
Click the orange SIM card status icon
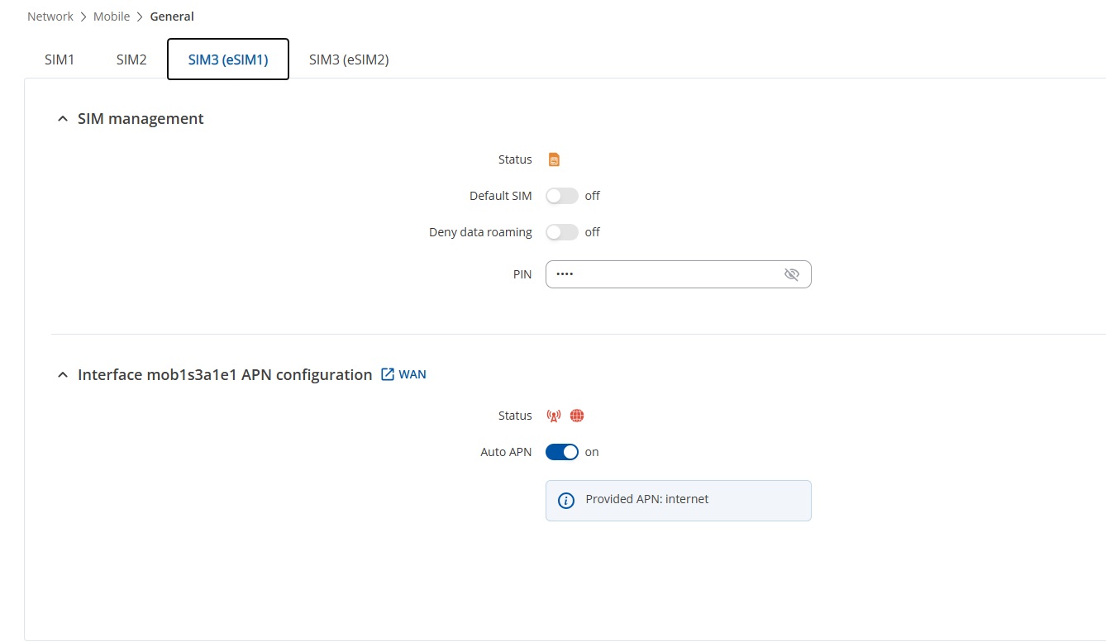coord(555,159)
